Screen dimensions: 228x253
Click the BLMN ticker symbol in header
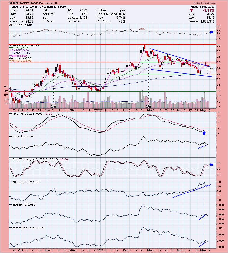[x=13, y=3]
